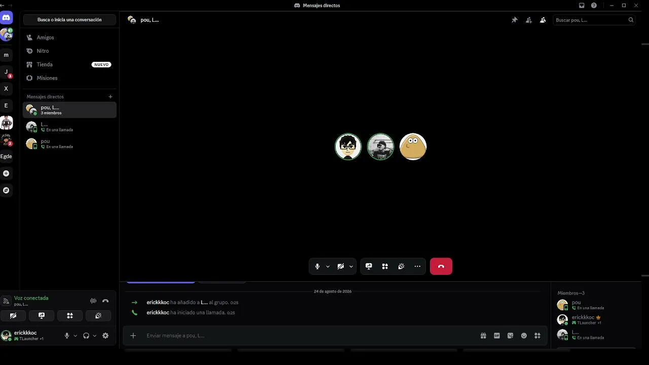Create new direct message plus icon
Screen dimensions: 649x365
pyautogui.click(x=111, y=96)
